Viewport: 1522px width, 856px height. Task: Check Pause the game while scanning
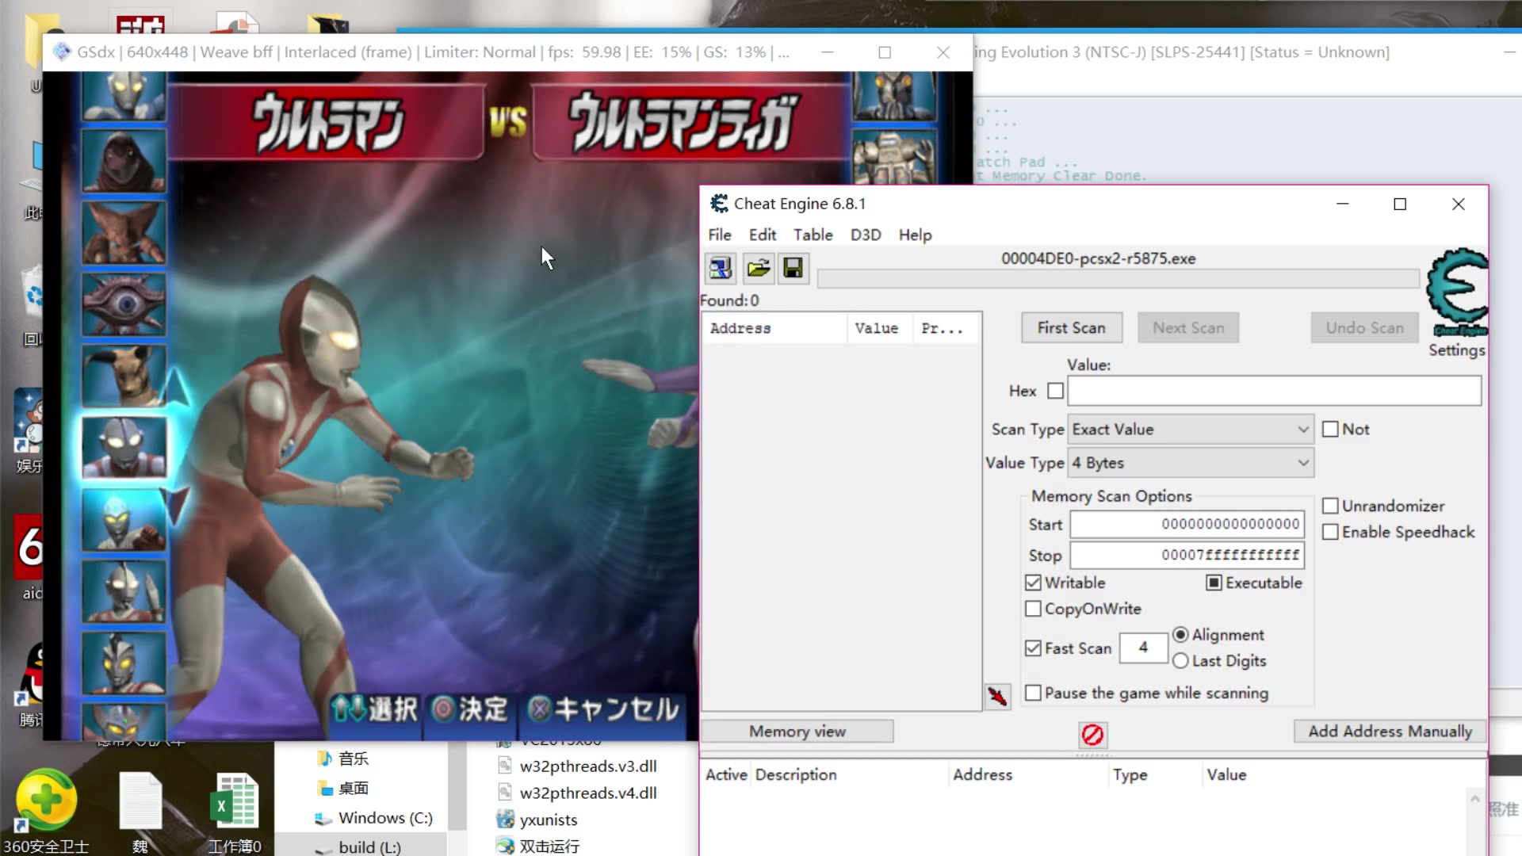coord(1033,693)
